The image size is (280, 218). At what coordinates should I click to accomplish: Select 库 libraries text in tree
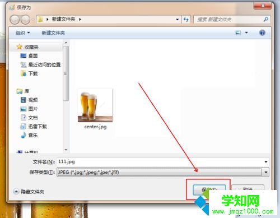27,91
